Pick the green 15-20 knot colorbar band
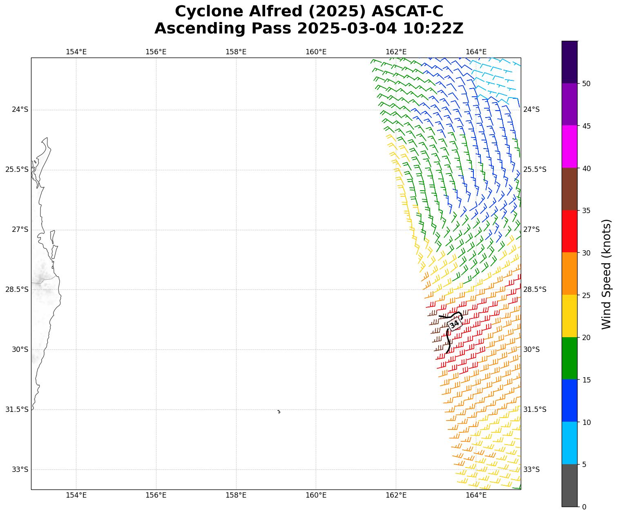The width and height of the screenshot is (618, 516). 569,358
